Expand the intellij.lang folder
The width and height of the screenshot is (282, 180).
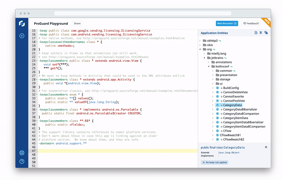[204, 54]
